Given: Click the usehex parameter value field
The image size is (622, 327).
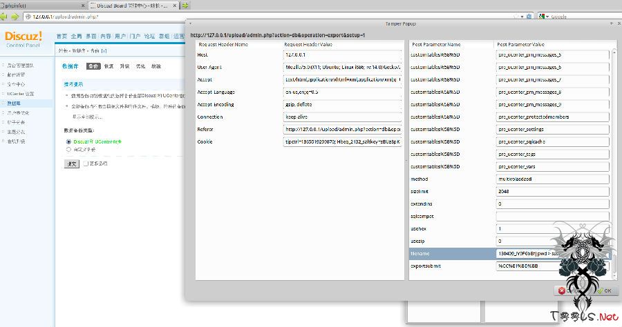Looking at the screenshot, I should coord(553,229).
